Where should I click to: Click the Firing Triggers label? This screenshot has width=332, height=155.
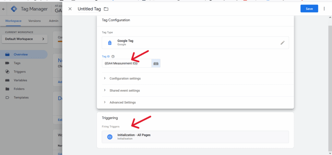[x=111, y=127]
